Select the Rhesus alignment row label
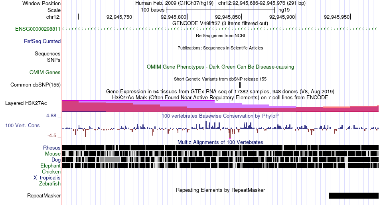The width and height of the screenshot is (379, 205). (x=52, y=148)
